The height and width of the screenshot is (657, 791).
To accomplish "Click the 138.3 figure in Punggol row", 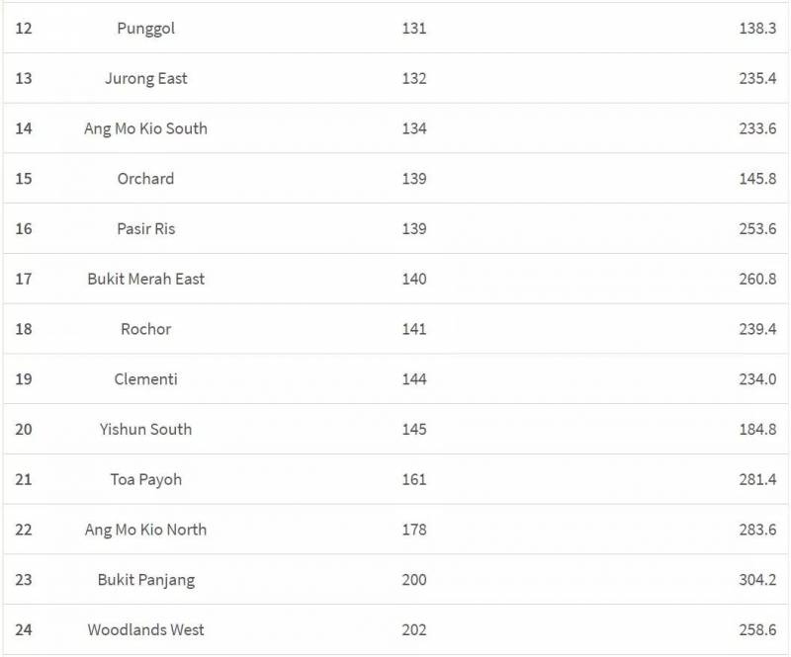I will click(x=756, y=29).
